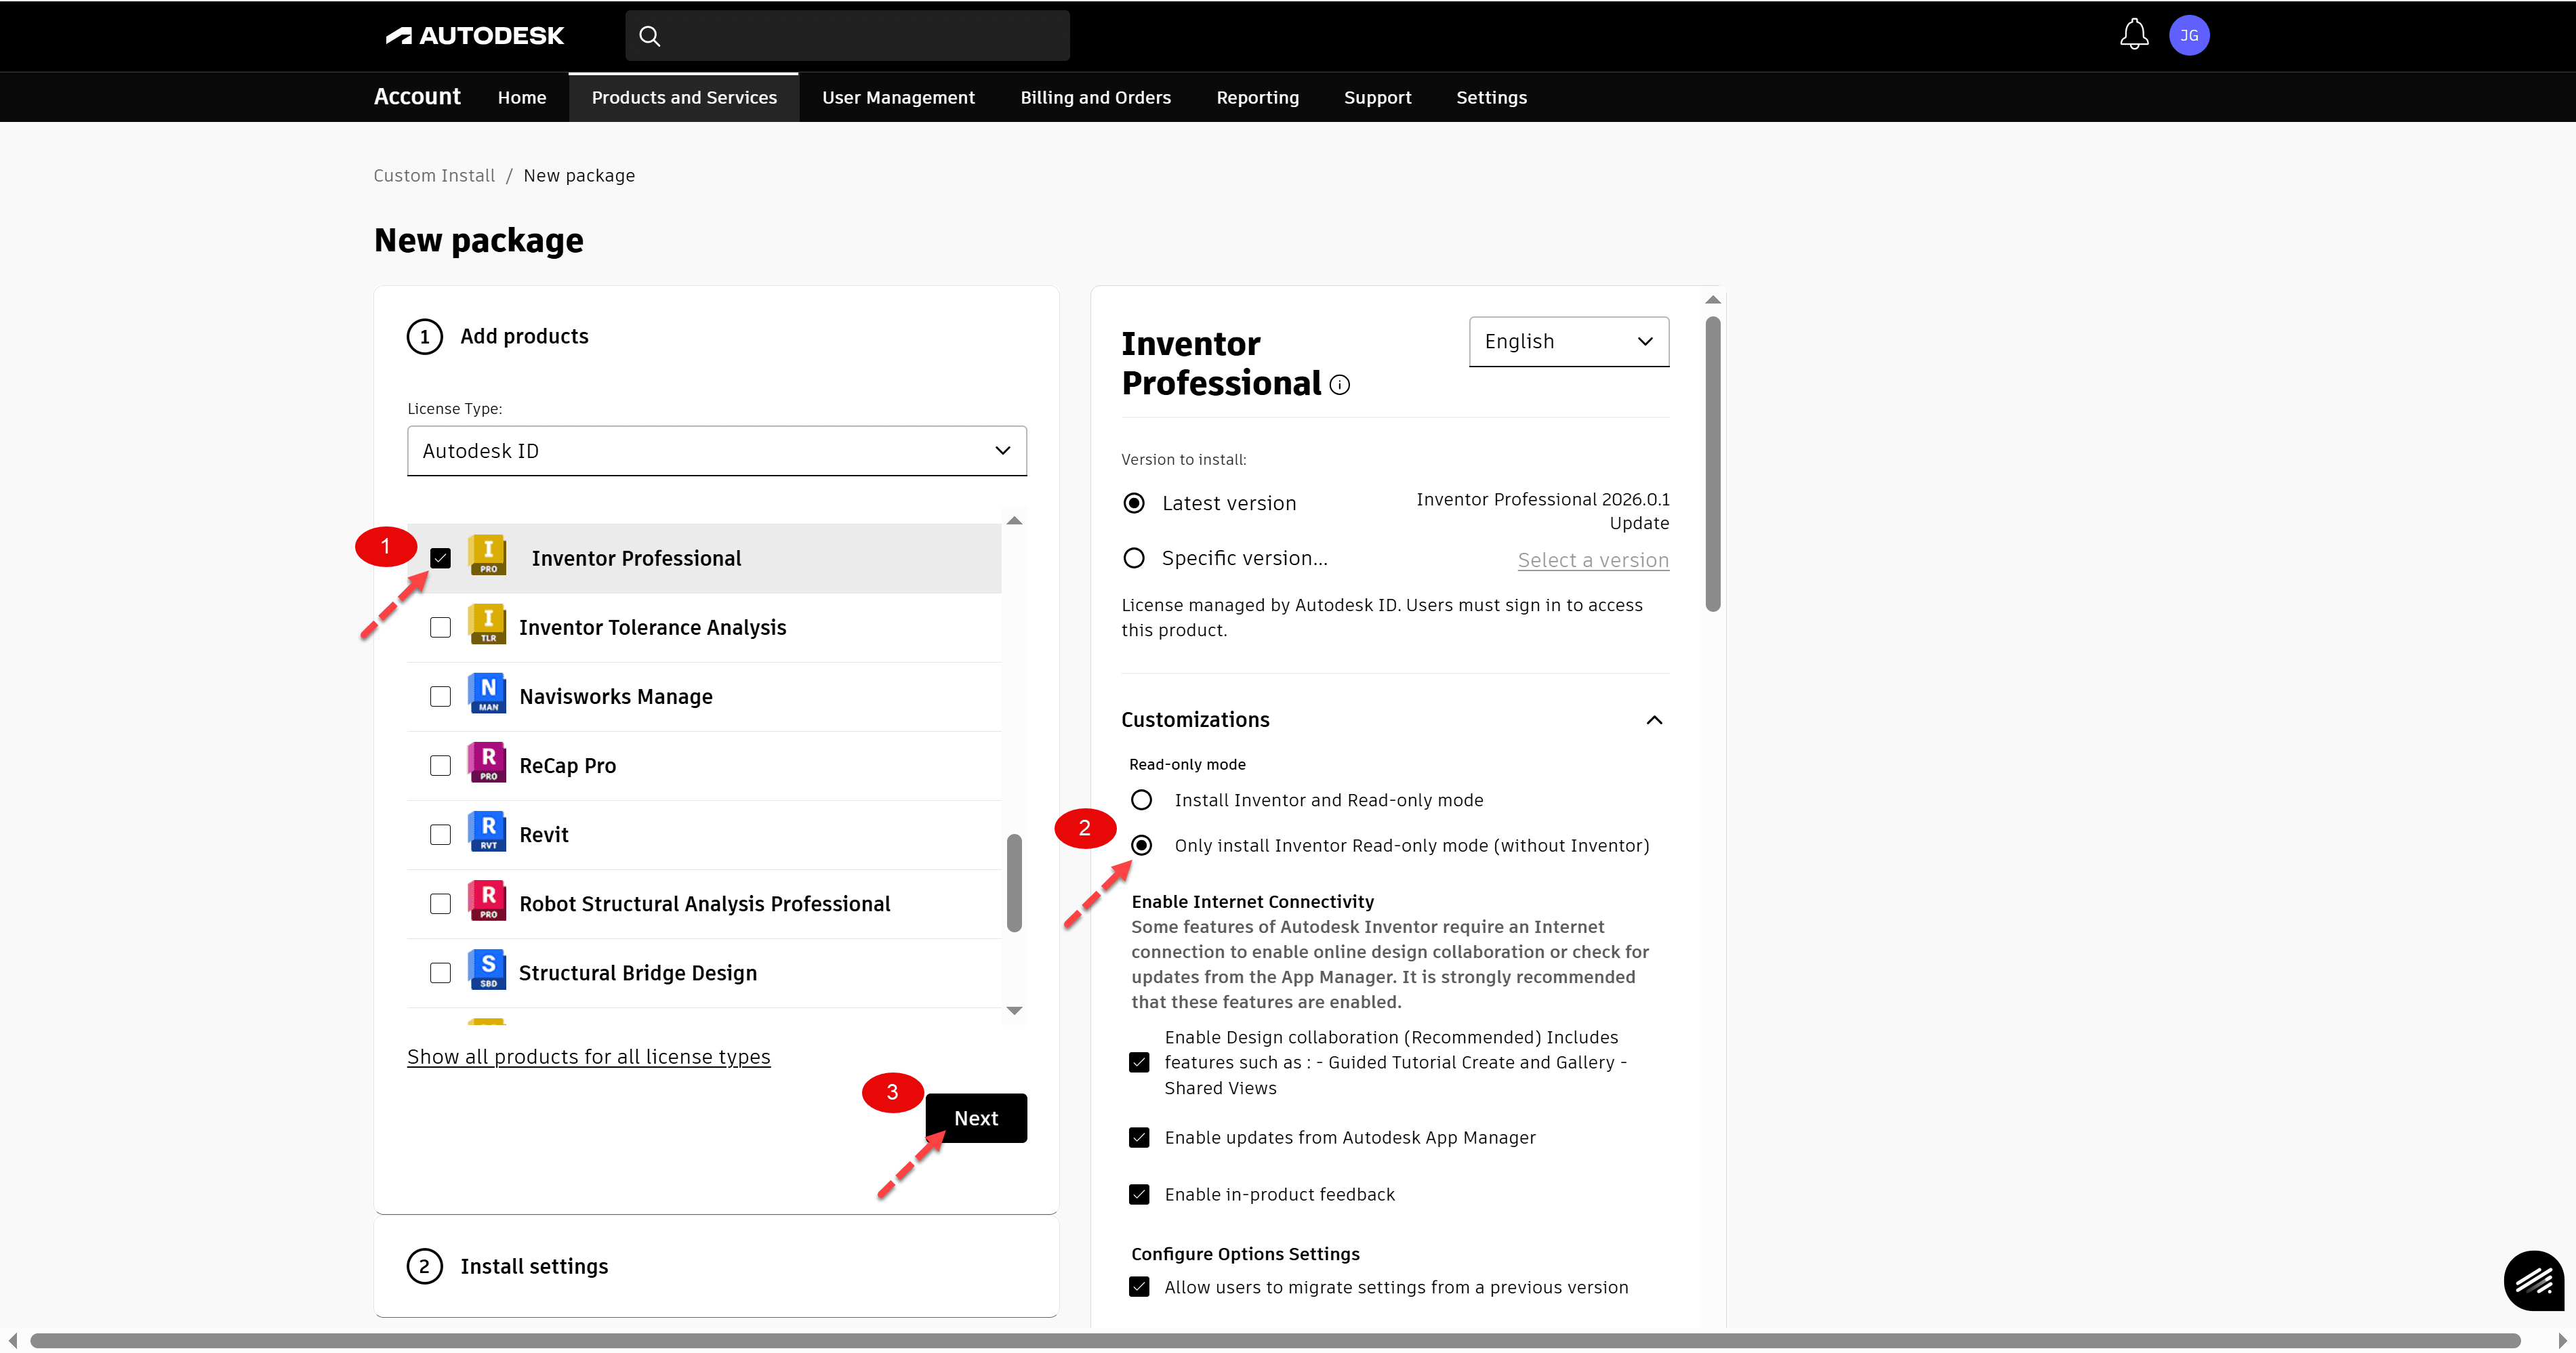Click the search input field

(x=848, y=36)
